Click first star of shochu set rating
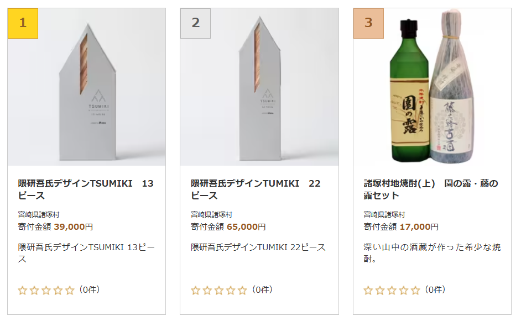 [368, 291]
